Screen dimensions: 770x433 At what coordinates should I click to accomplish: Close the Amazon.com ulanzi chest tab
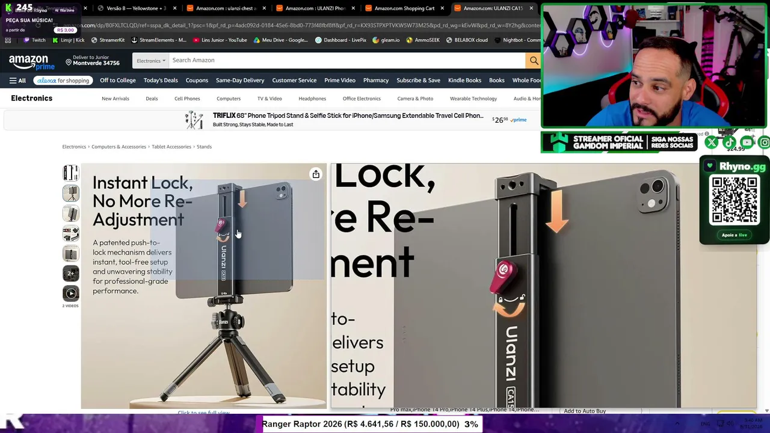264,8
